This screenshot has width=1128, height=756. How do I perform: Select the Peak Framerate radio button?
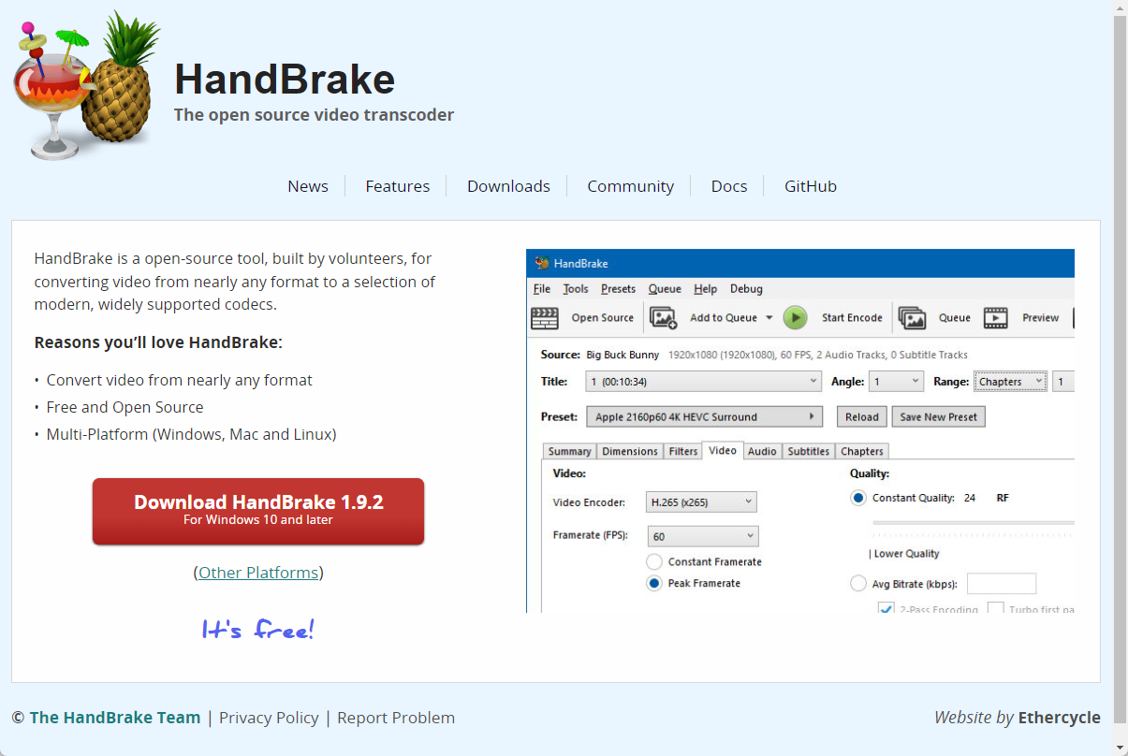pyautogui.click(x=654, y=584)
